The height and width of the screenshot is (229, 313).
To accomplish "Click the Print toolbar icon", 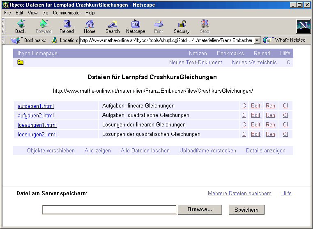I will (159, 24).
